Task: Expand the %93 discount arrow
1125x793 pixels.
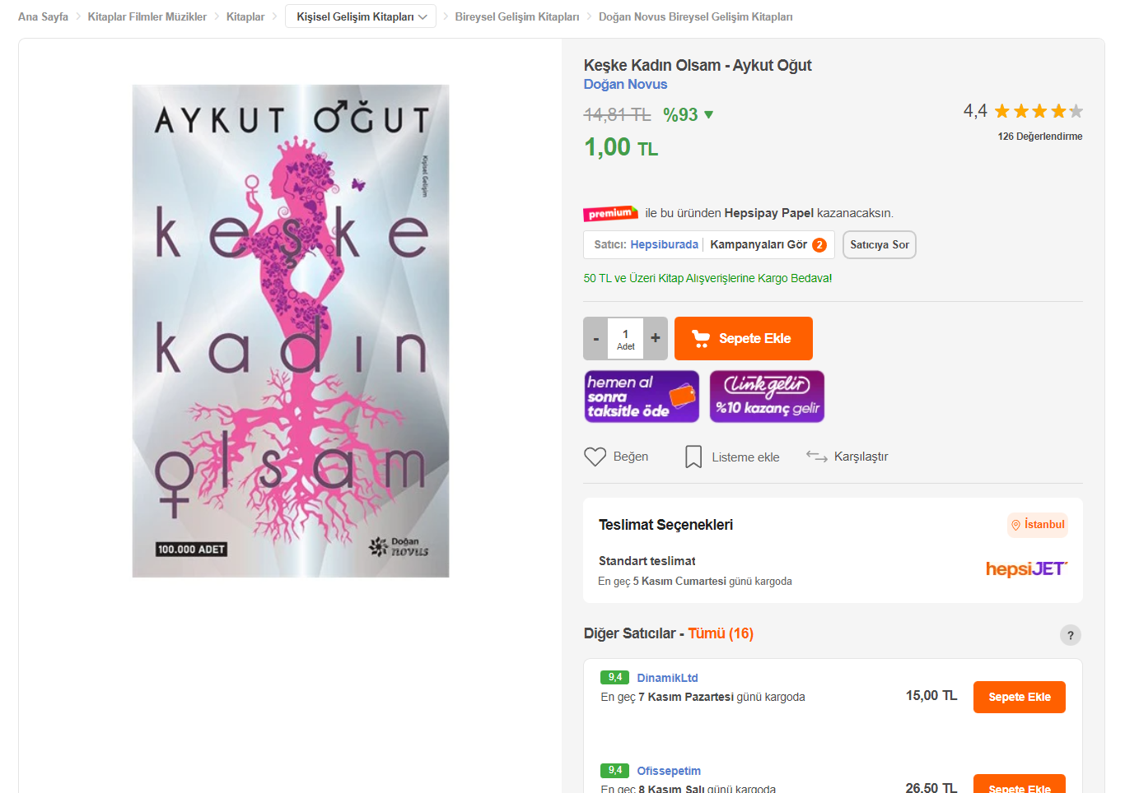Action: [708, 115]
